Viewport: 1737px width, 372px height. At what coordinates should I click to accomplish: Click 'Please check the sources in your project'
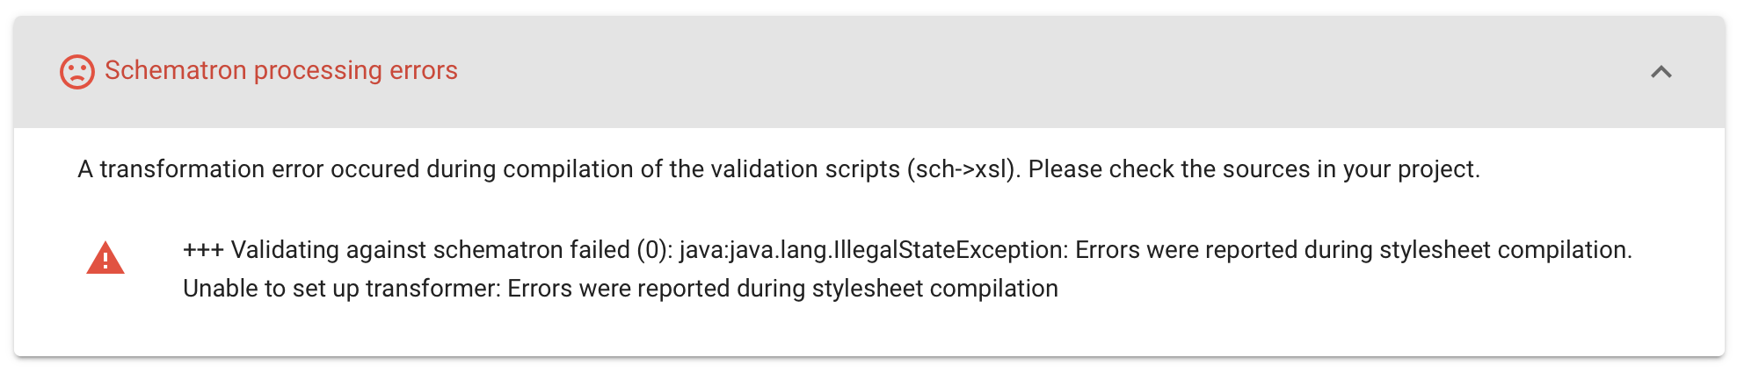point(1254,169)
